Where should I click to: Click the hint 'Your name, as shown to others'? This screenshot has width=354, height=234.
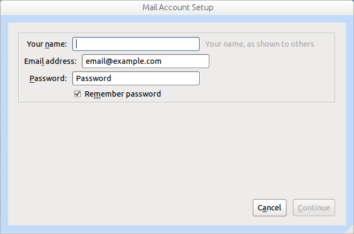click(259, 44)
